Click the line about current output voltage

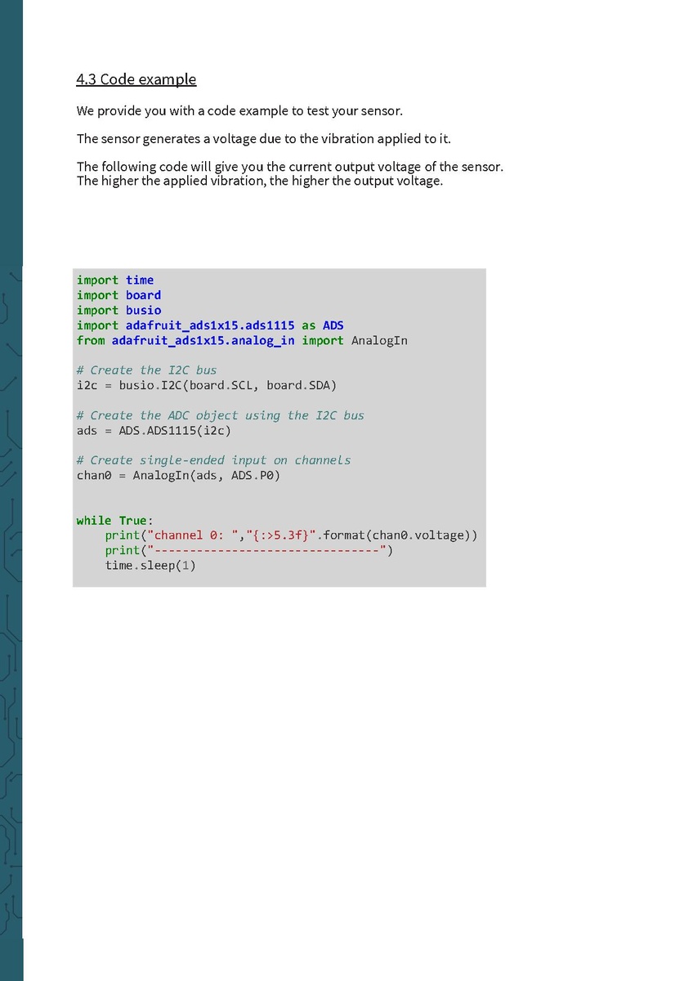point(289,167)
